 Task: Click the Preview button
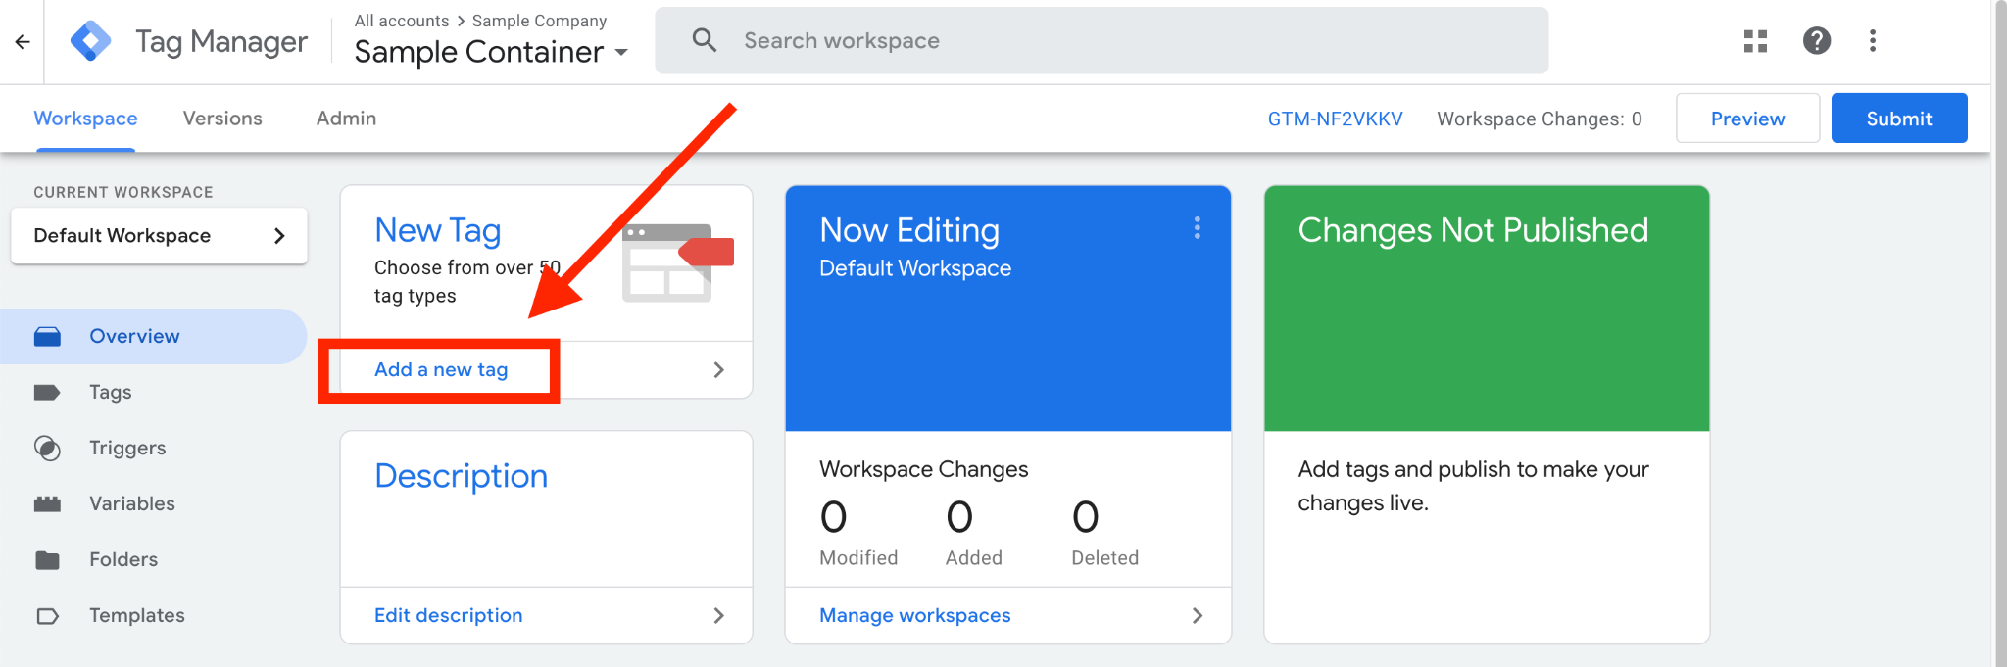pyautogui.click(x=1747, y=119)
